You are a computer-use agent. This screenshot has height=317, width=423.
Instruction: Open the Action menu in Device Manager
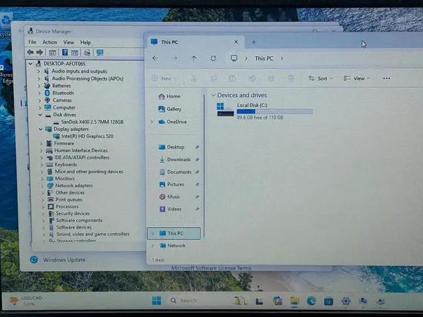(x=50, y=42)
